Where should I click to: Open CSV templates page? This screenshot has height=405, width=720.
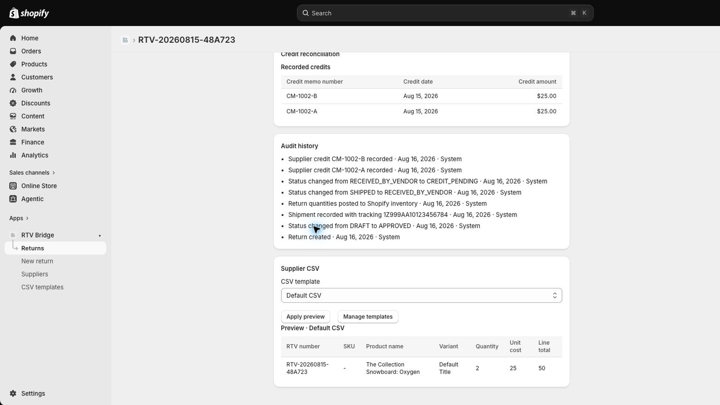tap(42, 288)
